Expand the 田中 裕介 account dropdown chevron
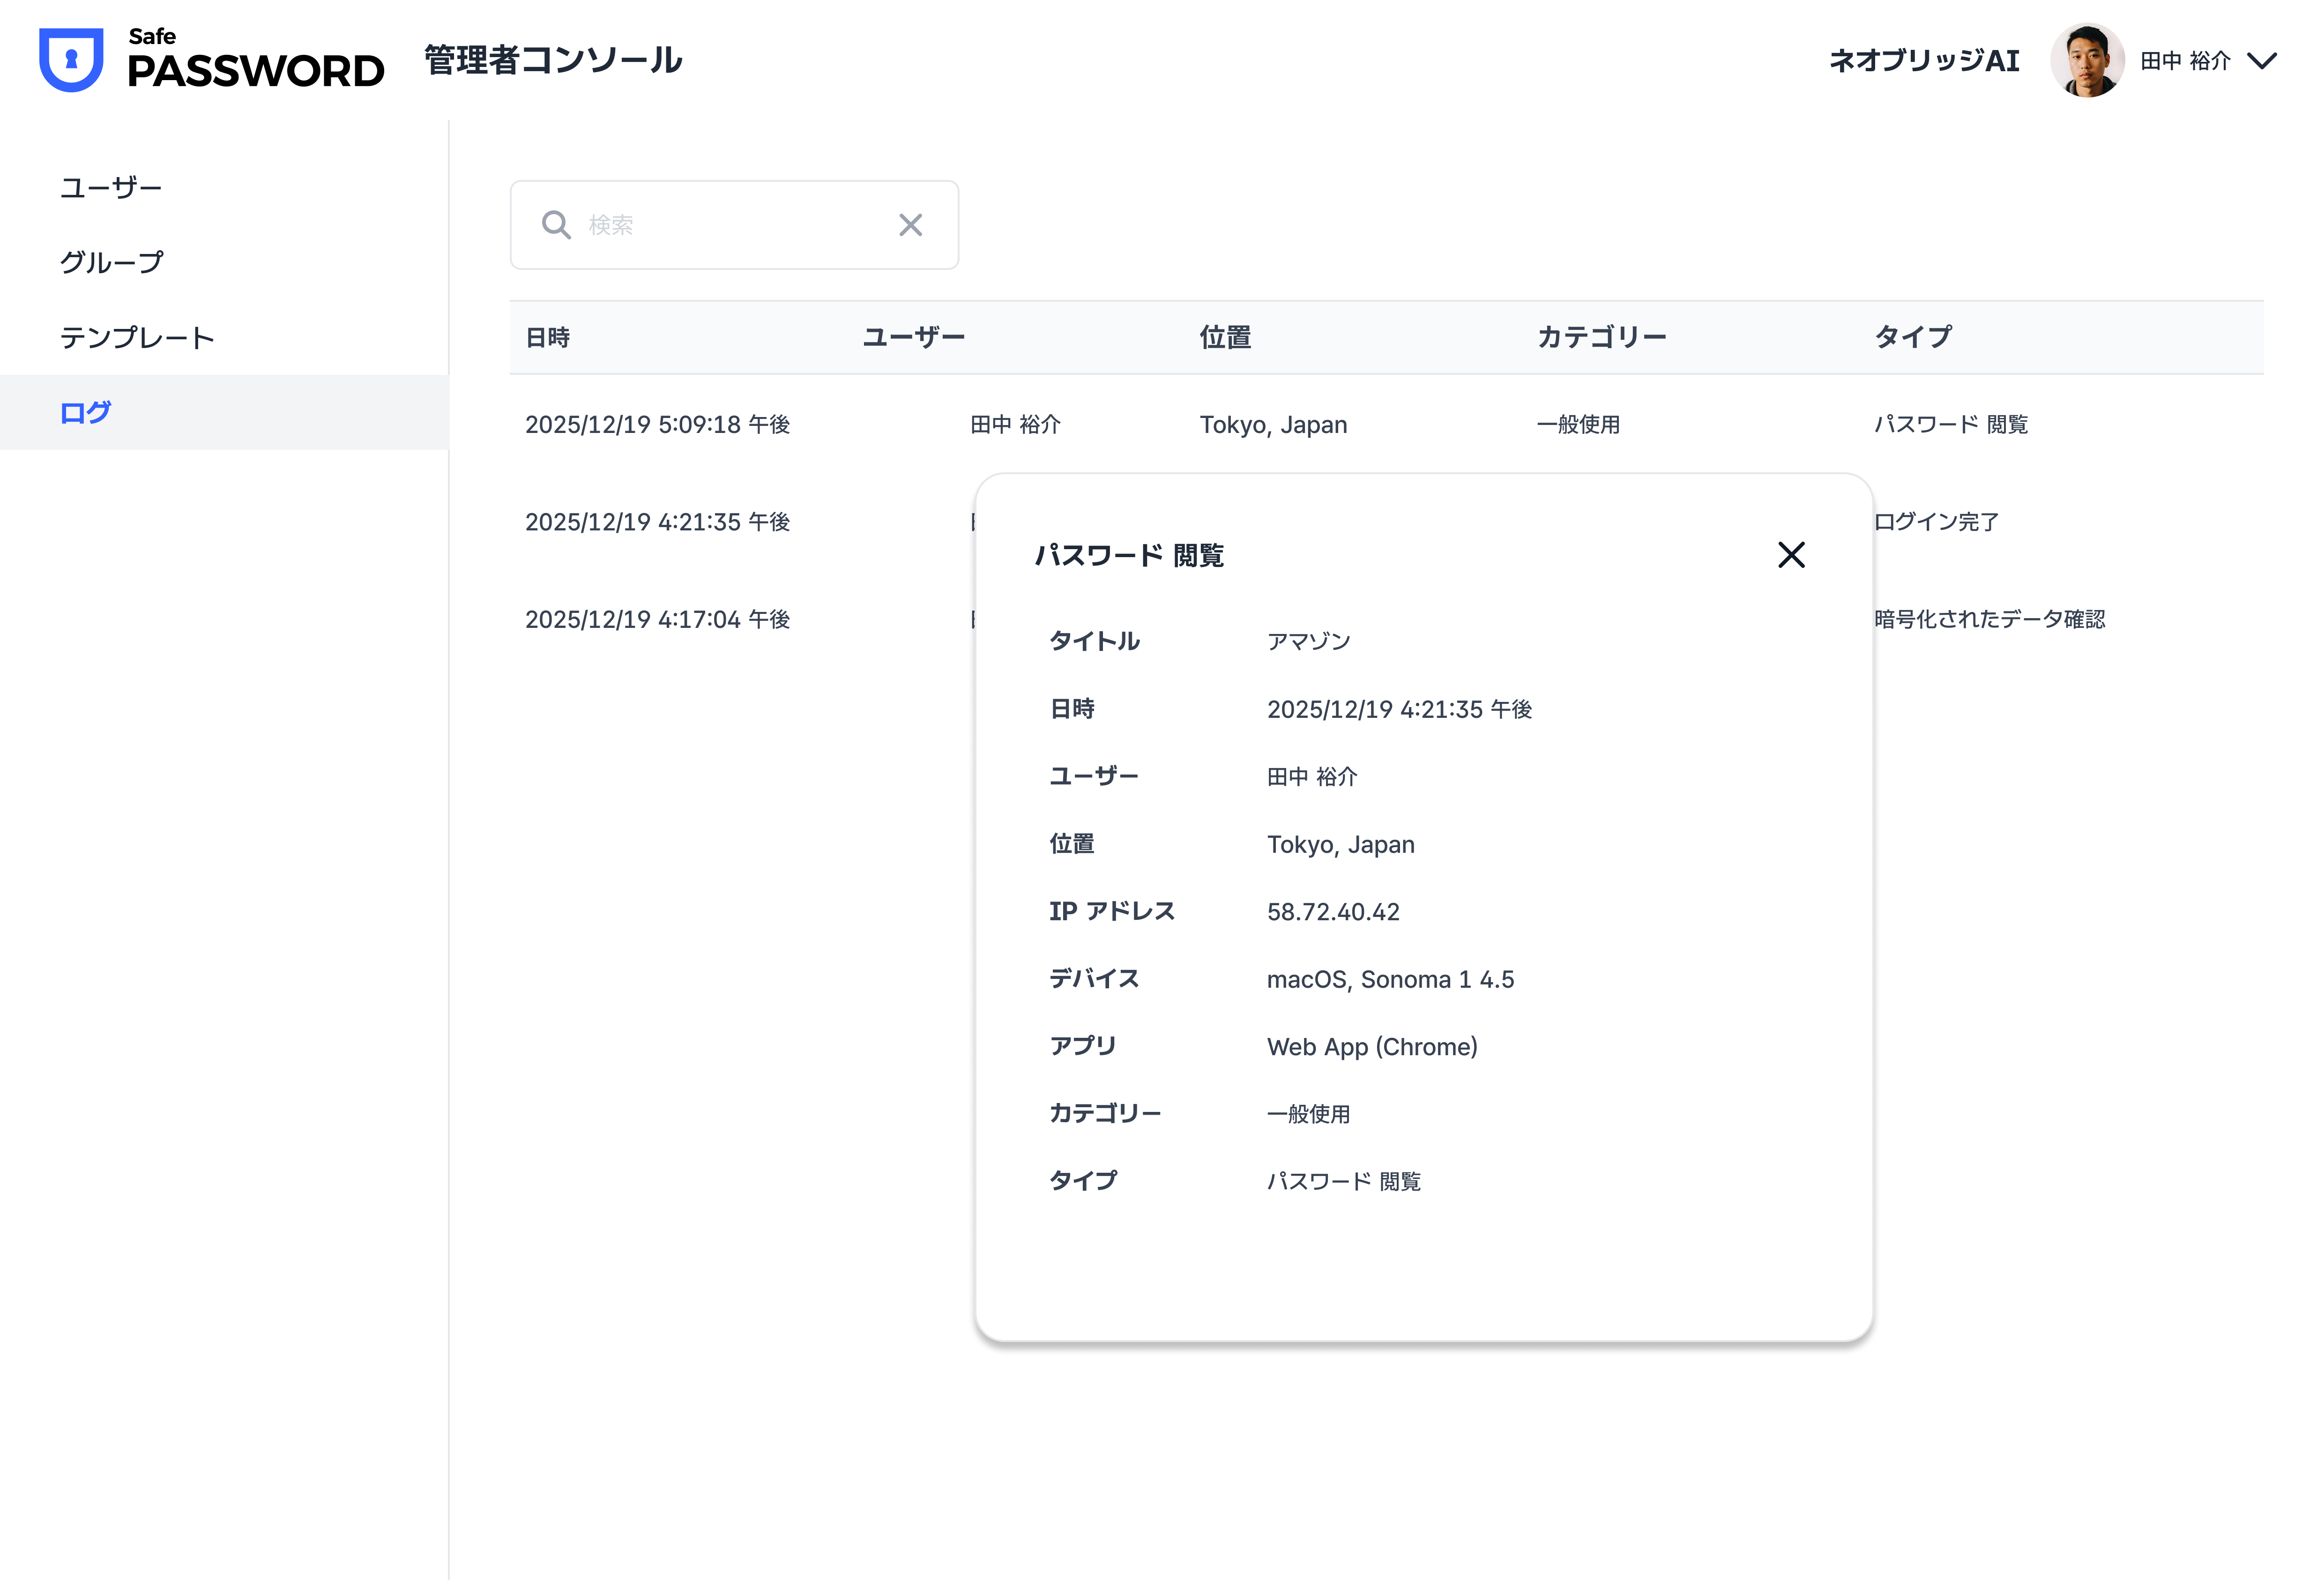2324x1580 pixels. 2262,61
